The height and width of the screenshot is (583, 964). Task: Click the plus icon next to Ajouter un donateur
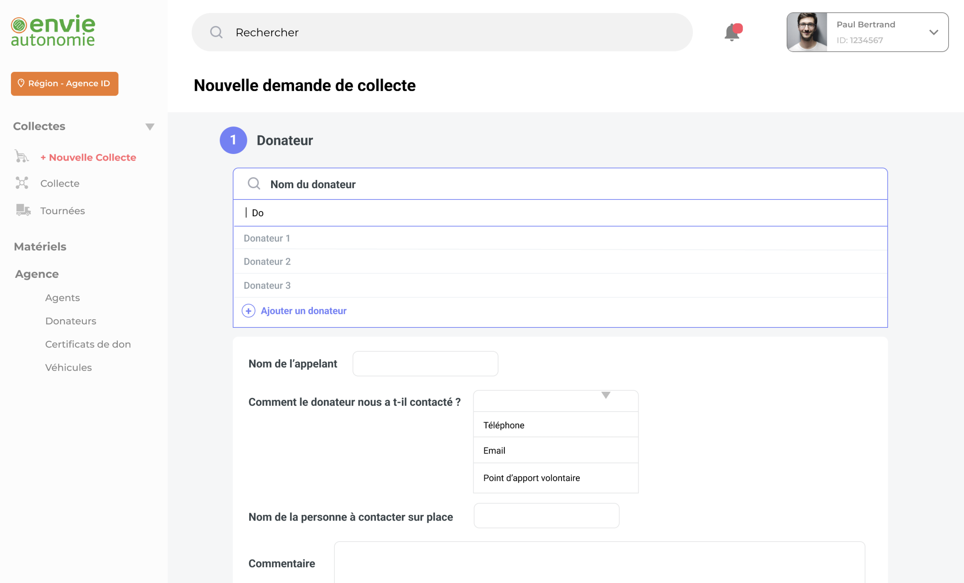[249, 311]
